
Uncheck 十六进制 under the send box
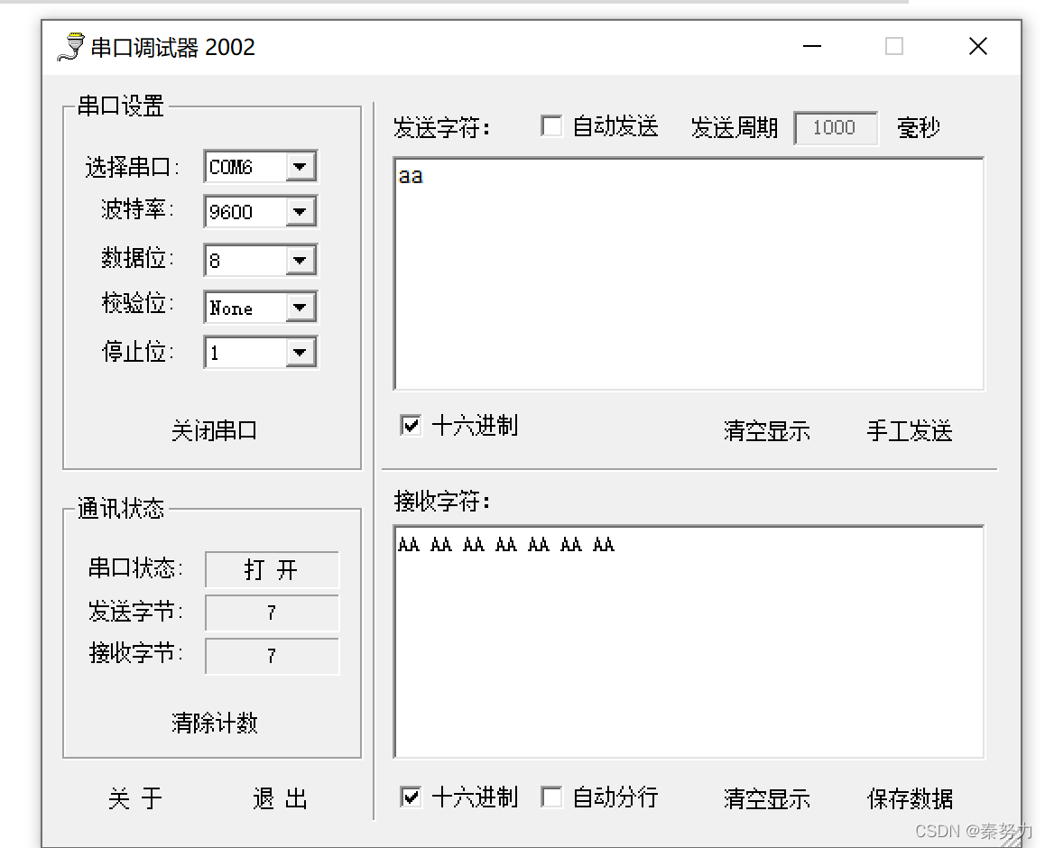pos(411,425)
